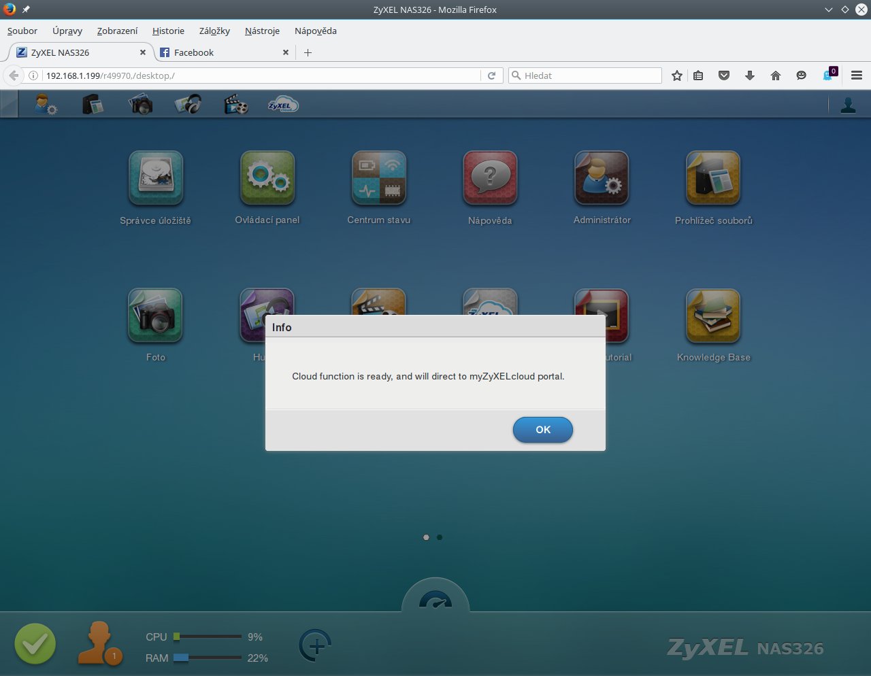Image resolution: width=871 pixels, height=676 pixels.
Task: Open the Knowledge Base books icon
Action: tap(713, 315)
